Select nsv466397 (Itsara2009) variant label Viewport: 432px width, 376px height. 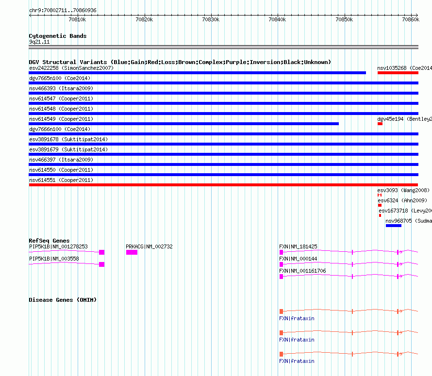click(61, 160)
